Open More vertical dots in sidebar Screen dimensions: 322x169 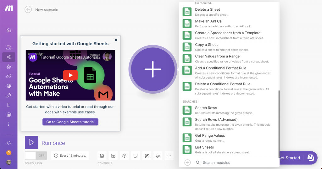(8, 124)
